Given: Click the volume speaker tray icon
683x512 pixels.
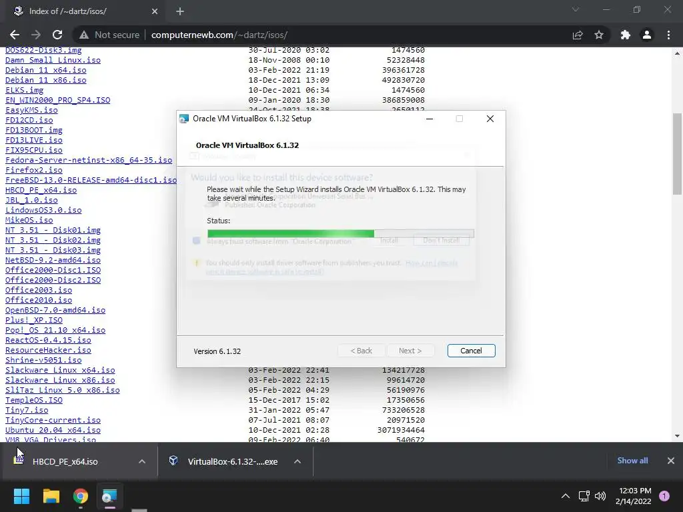Looking at the screenshot, I should pos(600,496).
